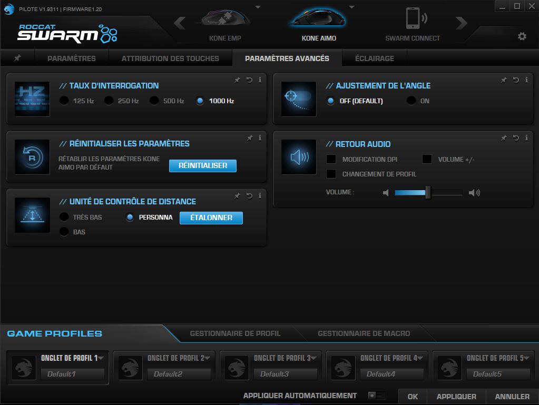
Task: Click the Appliquer button
Action: 456,397
